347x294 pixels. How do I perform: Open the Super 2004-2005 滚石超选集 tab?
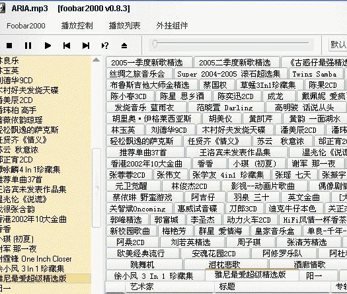[x=231, y=74]
